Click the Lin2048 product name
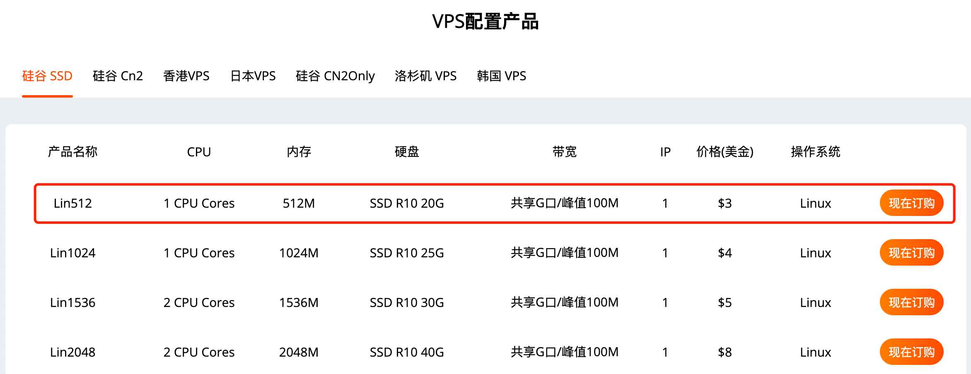This screenshot has width=971, height=374. 72,352
